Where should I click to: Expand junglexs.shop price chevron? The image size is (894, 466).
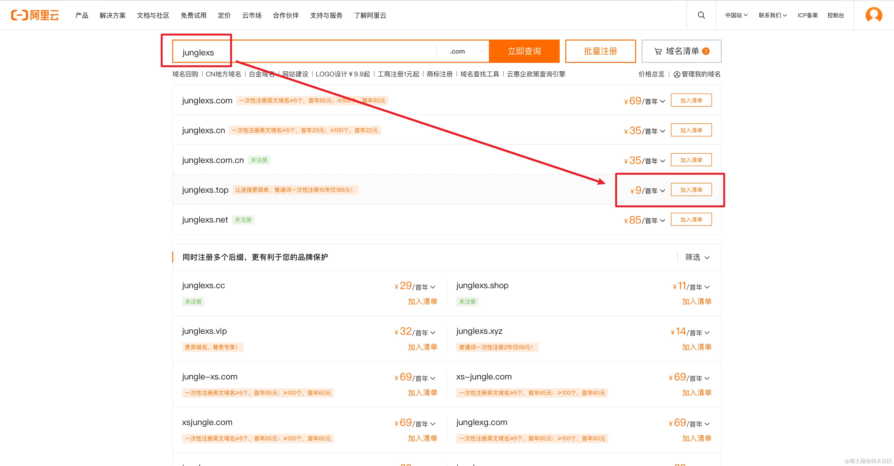pos(707,287)
